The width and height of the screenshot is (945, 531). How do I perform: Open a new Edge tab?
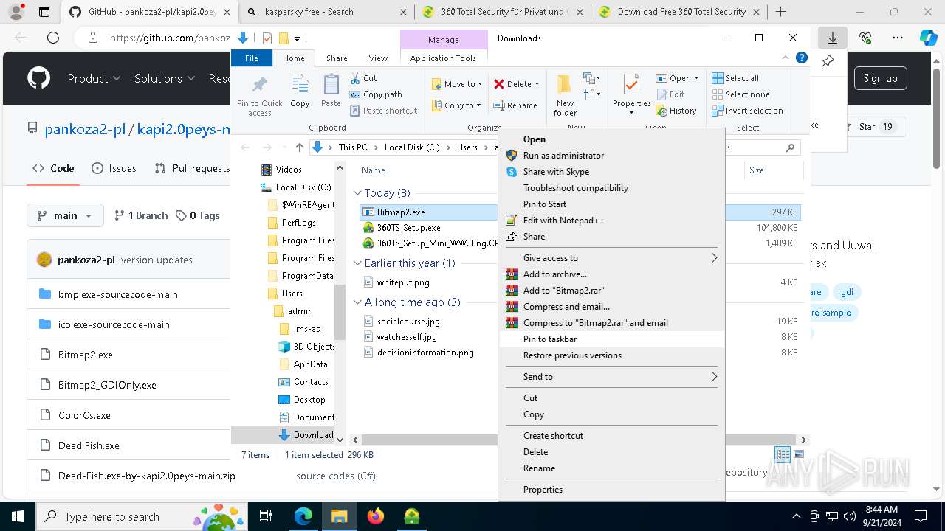(780, 12)
